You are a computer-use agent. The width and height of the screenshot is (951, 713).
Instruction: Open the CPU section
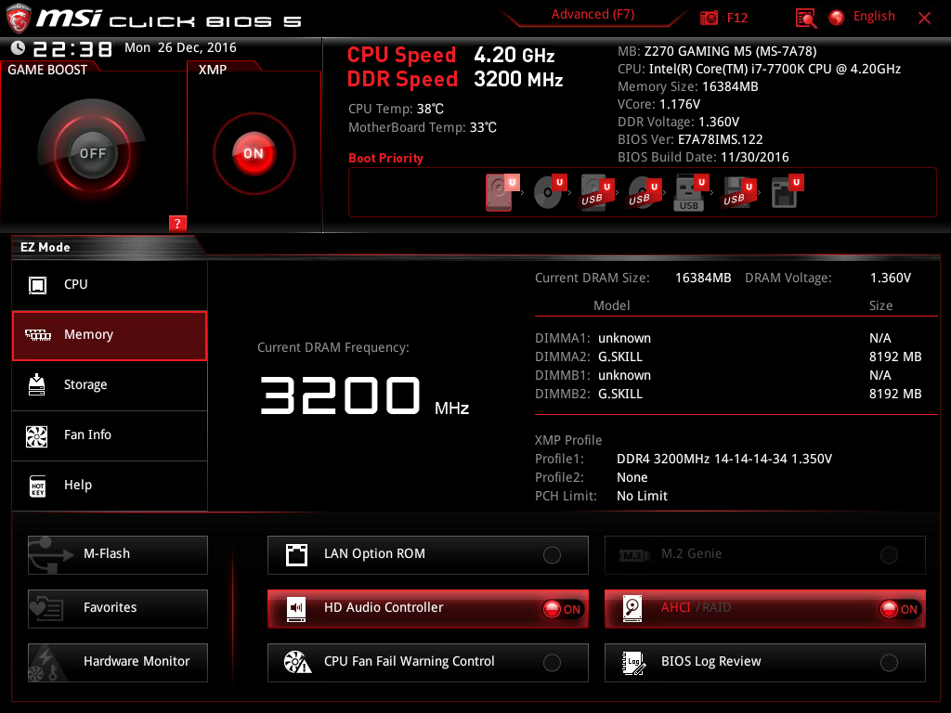(x=110, y=284)
